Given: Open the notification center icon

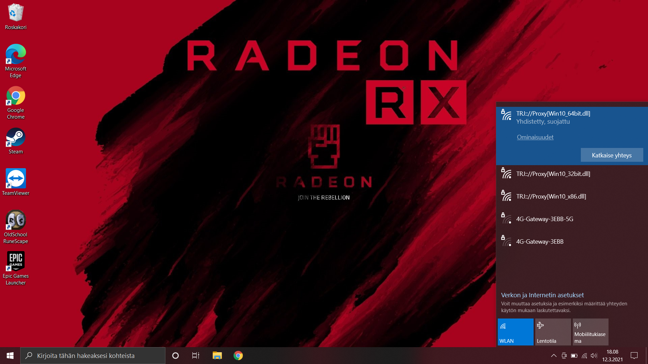Looking at the screenshot, I should point(634,356).
